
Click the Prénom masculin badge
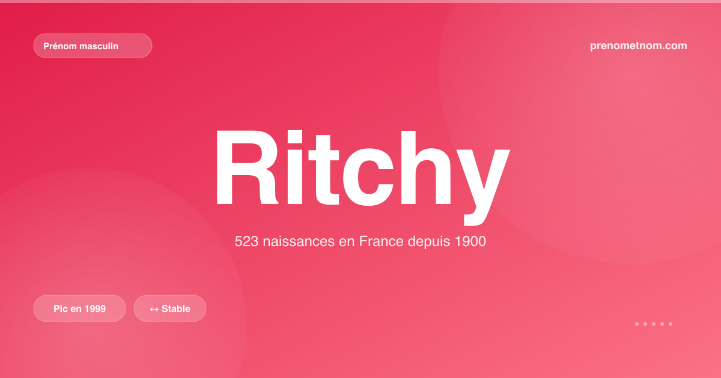(x=93, y=46)
